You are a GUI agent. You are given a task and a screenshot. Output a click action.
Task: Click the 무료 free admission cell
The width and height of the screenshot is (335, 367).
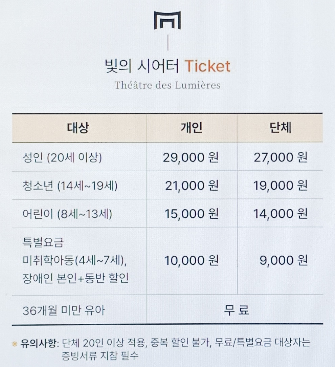[236, 310]
